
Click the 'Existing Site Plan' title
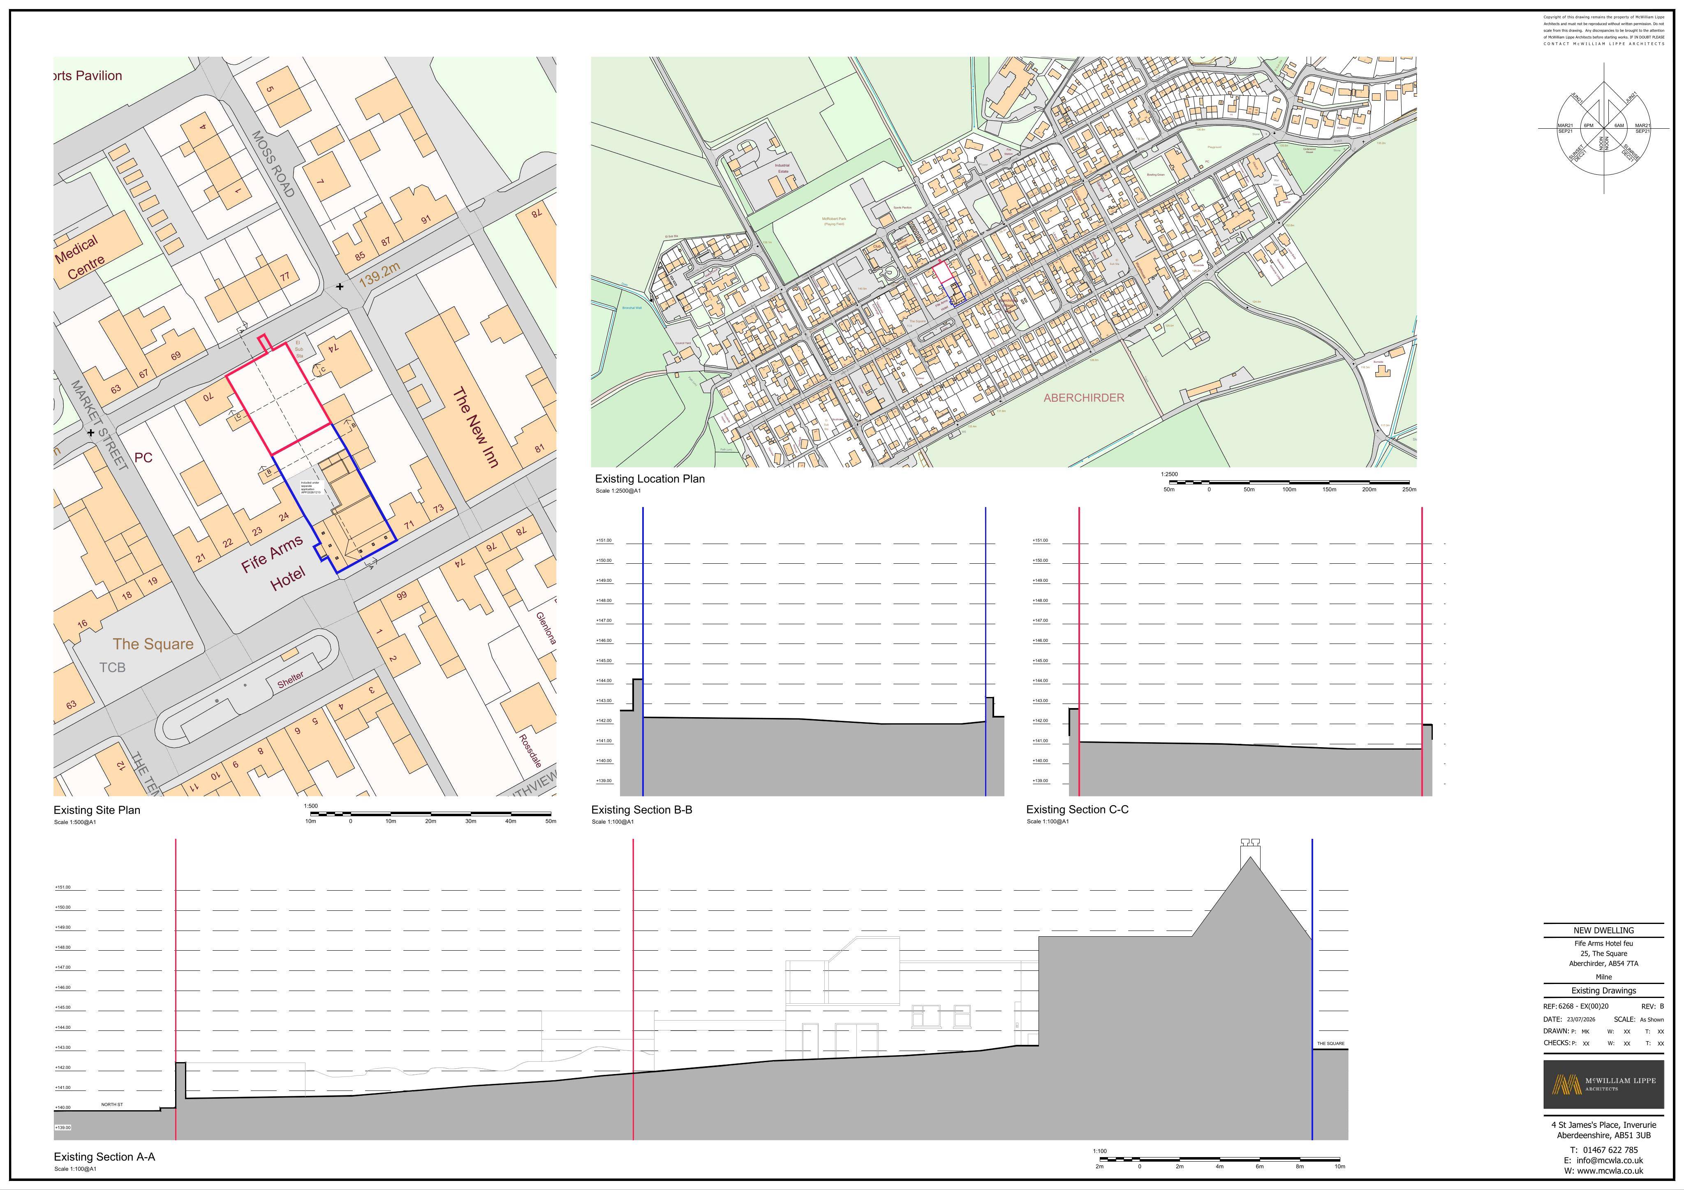pos(97,810)
